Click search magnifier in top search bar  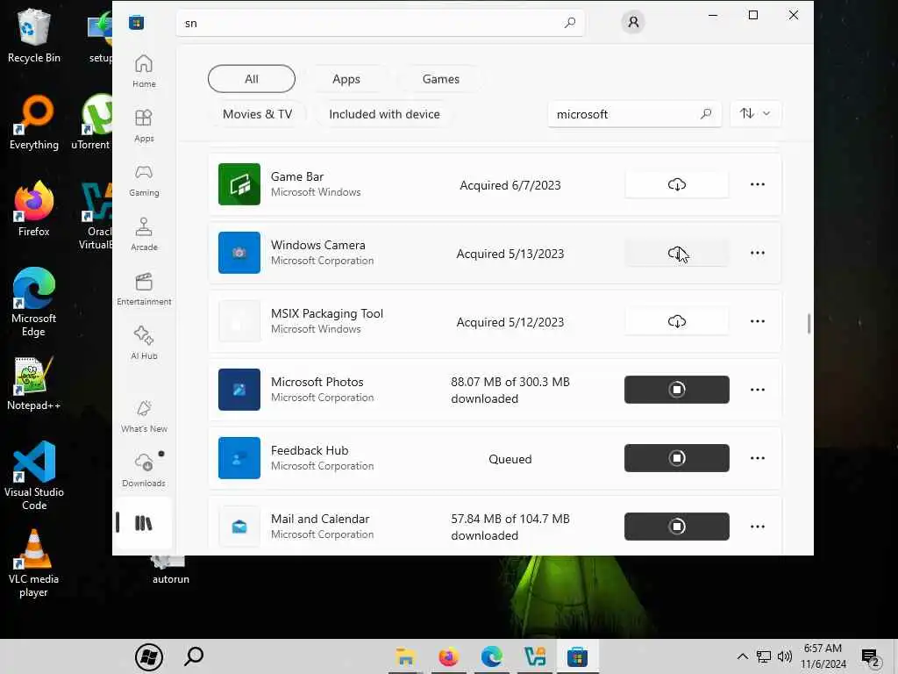[x=570, y=23]
